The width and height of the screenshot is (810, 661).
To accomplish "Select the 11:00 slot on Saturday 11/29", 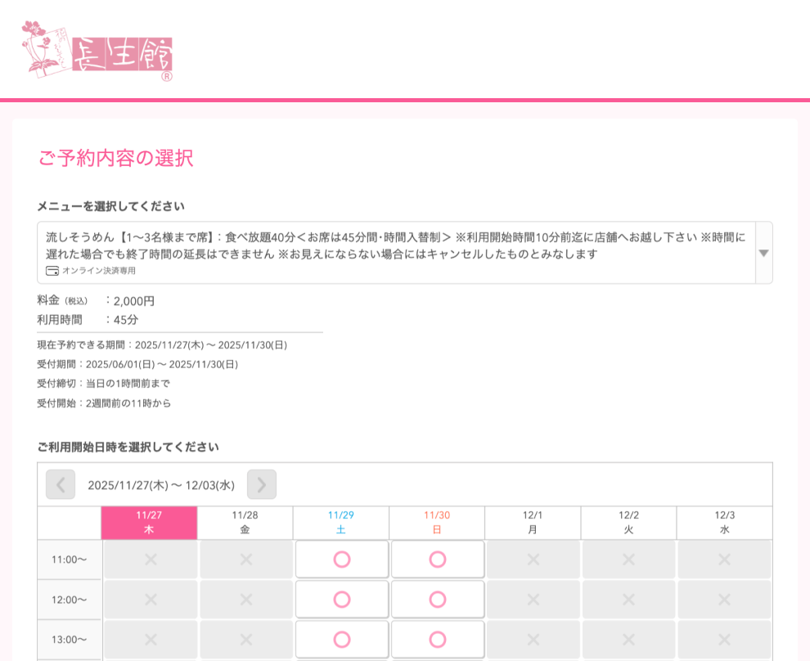I will pyautogui.click(x=341, y=560).
